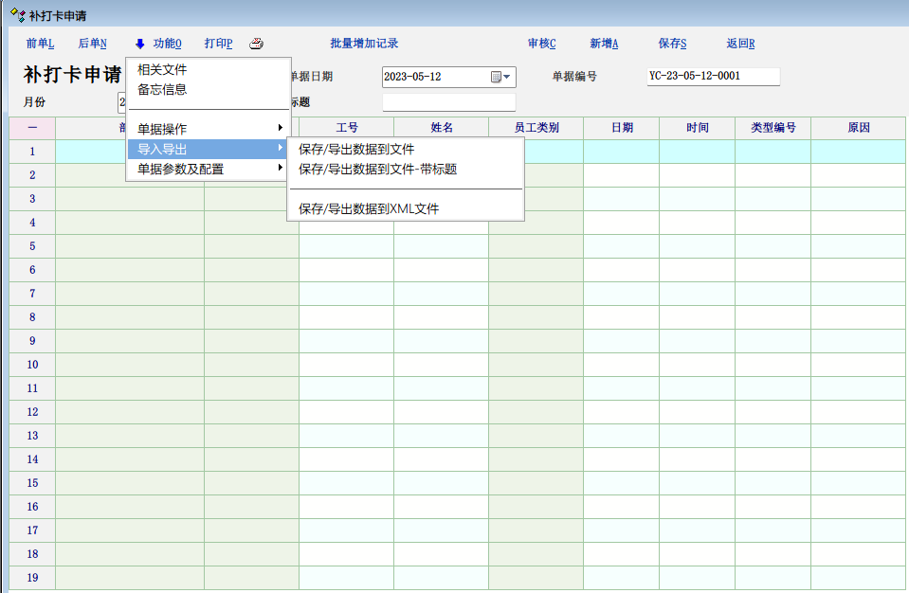Screen dimensions: 909x593
Task: Go to previous record with 前单L
Action: 41,44
